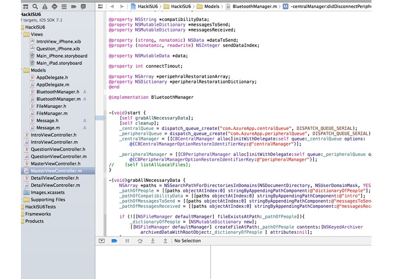Viewport: 393px width, 279px height.
Task: Select the highlighted MasterViewController.m
Action: click(58, 171)
